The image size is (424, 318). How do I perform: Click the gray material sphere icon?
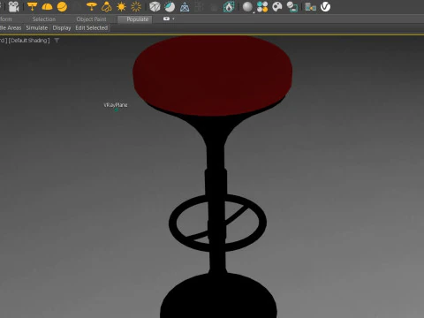pos(247,7)
